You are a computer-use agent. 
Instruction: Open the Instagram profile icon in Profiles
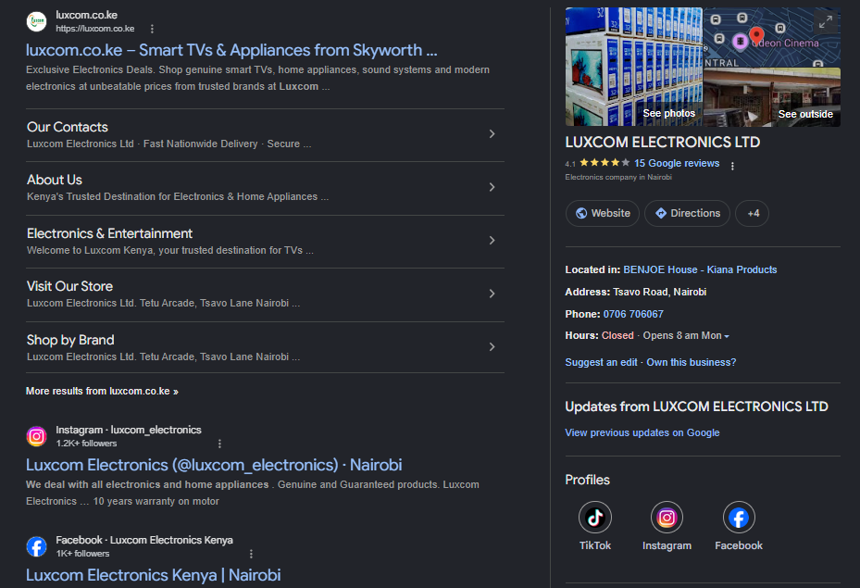pos(667,518)
